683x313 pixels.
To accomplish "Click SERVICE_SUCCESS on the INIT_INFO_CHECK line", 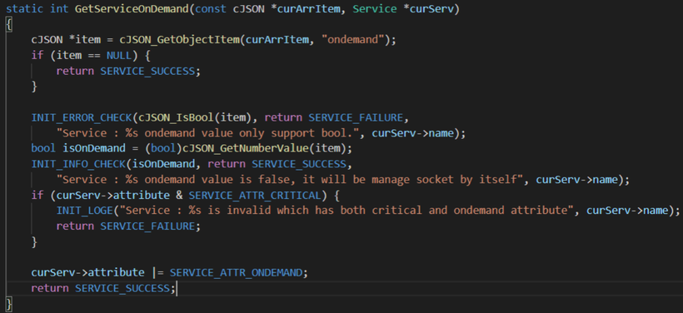I will (299, 164).
